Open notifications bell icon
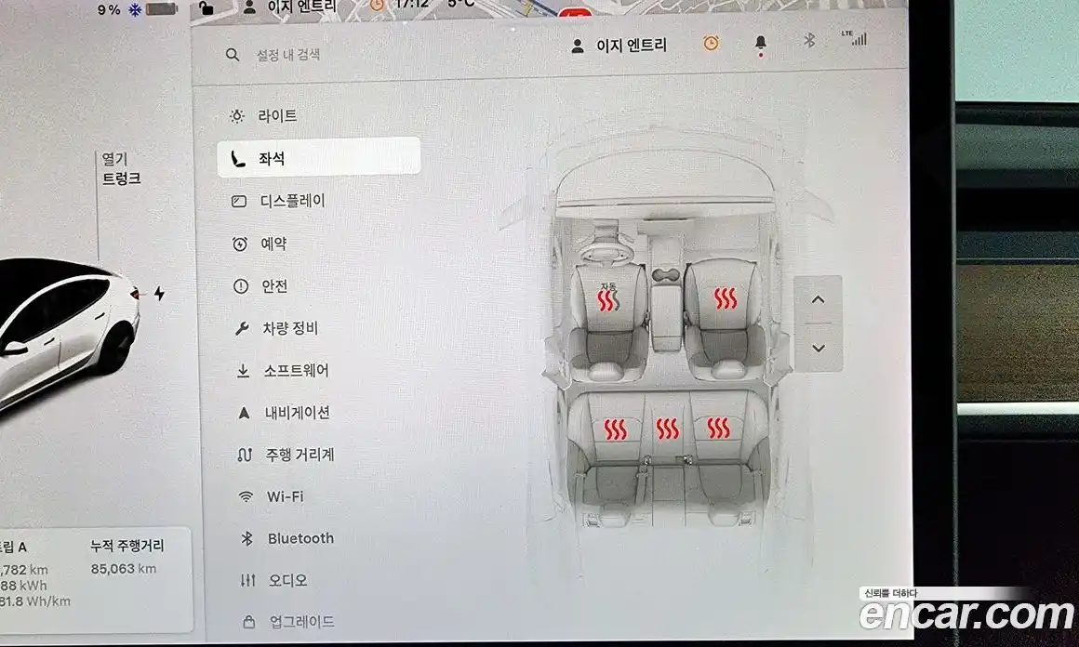1079x647 pixels. pos(761,44)
